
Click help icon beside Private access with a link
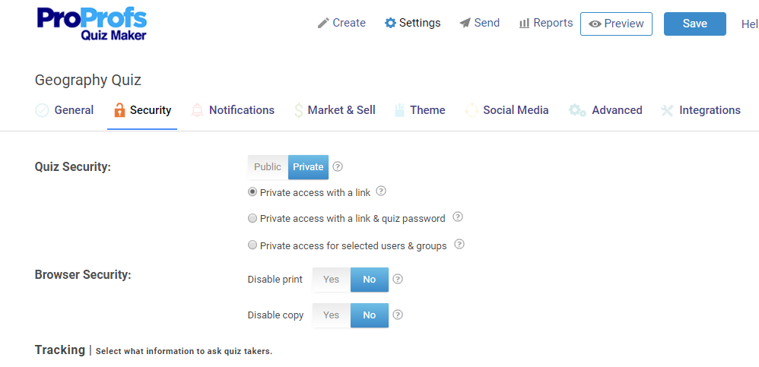[x=382, y=191]
